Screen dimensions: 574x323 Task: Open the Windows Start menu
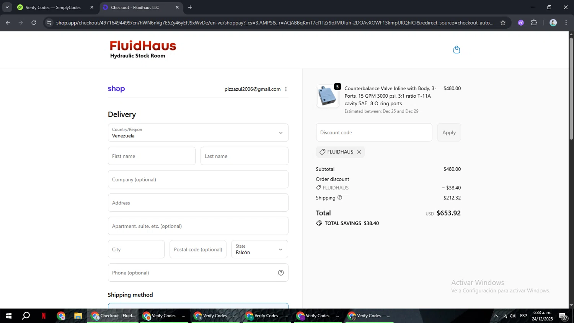point(8,316)
